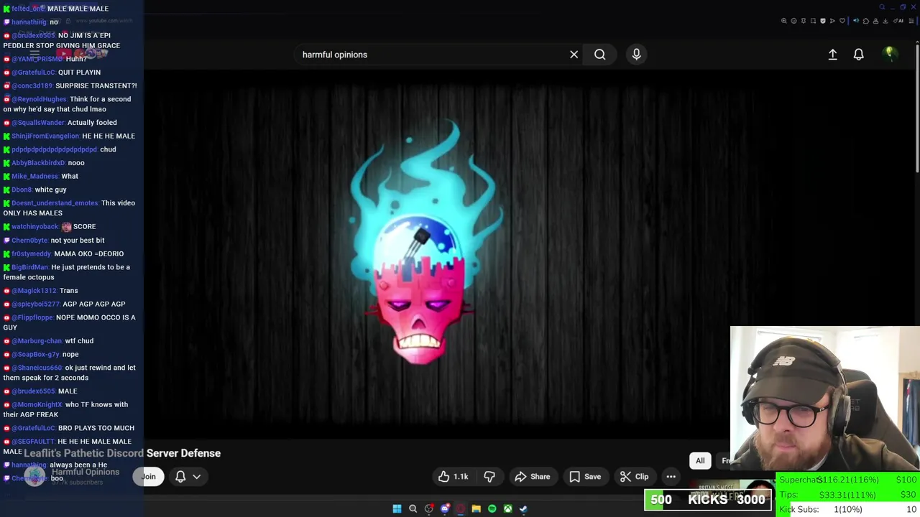Click the video title 'Server Defense'
Image resolution: width=920 pixels, height=517 pixels.
pos(183,453)
